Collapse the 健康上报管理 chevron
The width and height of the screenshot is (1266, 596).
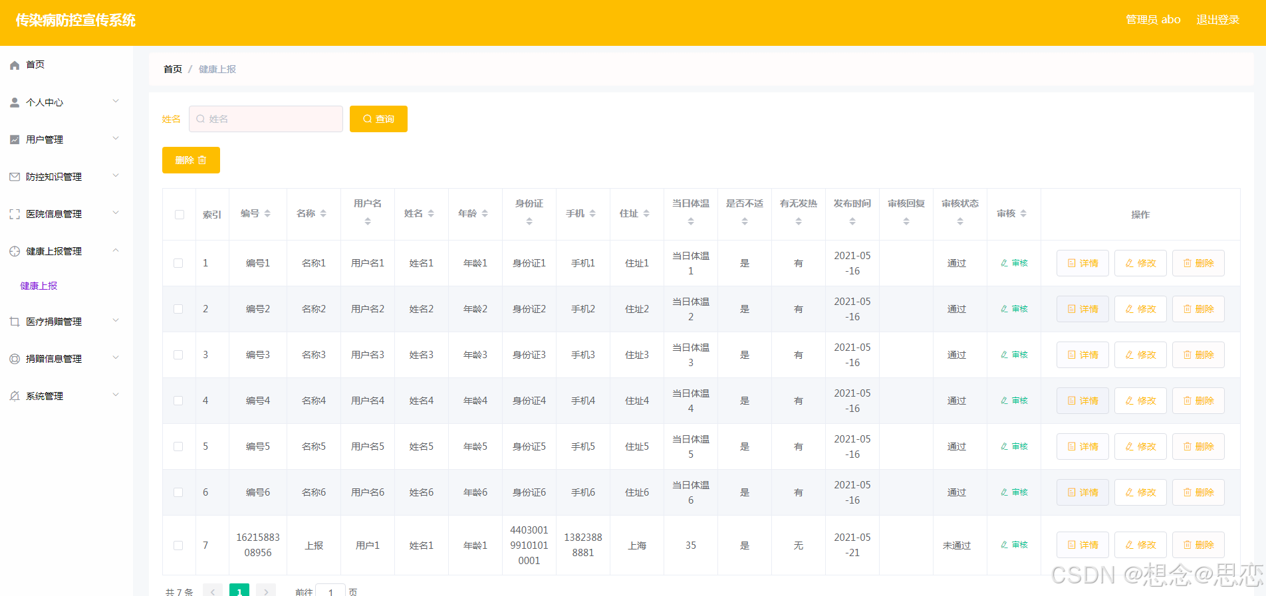tap(116, 250)
